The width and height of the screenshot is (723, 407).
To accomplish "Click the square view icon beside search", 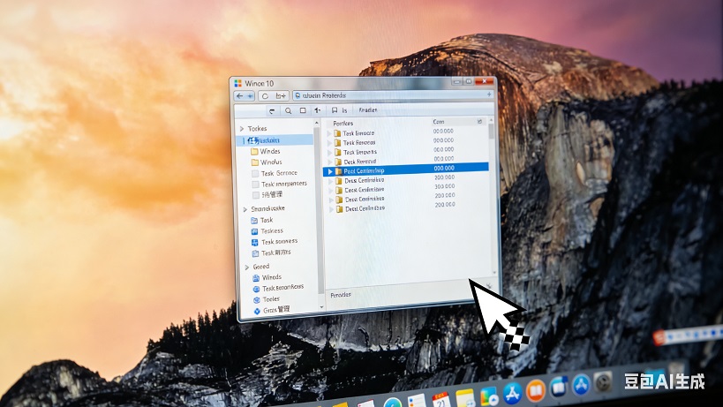I will (x=303, y=111).
